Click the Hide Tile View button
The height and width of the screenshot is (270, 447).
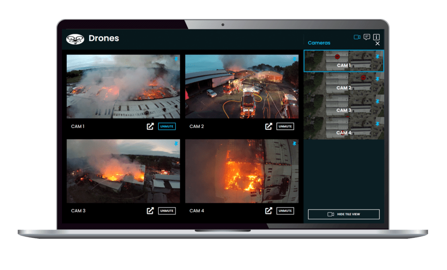344,214
